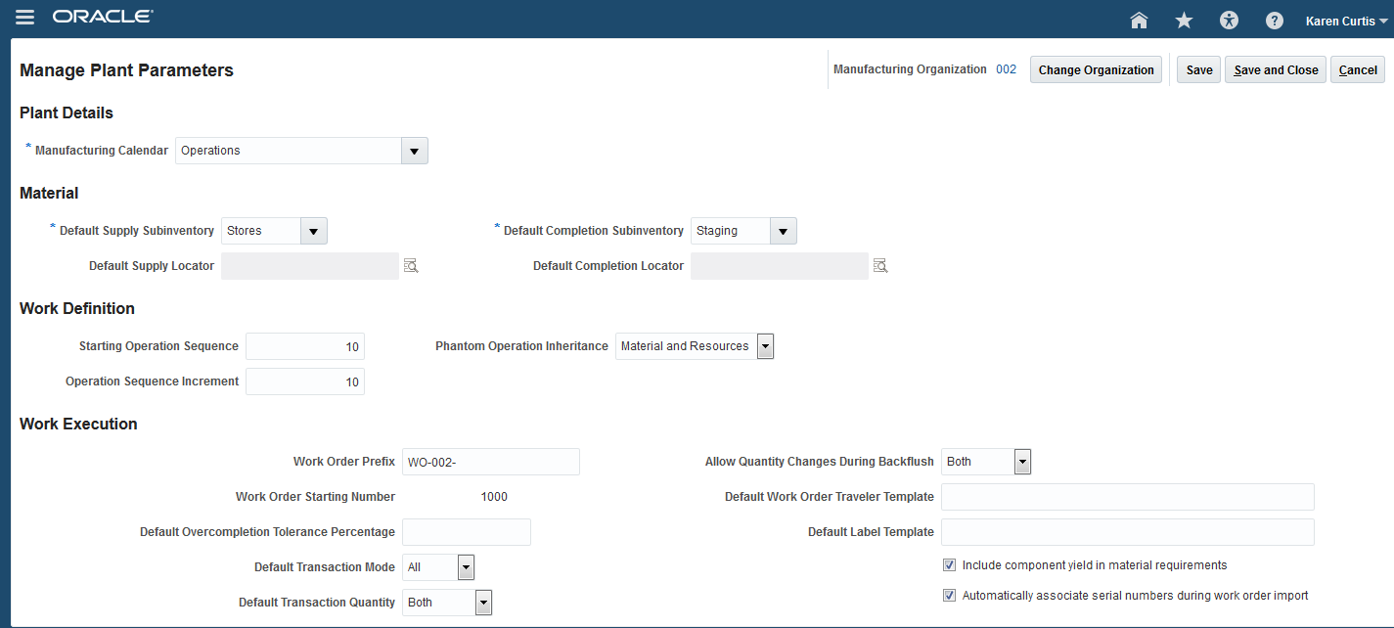The height and width of the screenshot is (628, 1394).
Task: Open the Default Supply Subinventory dropdown
Action: [314, 231]
